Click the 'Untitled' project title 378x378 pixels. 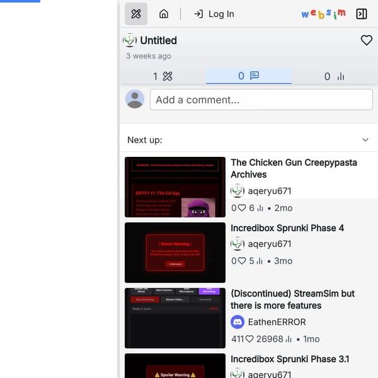158,40
